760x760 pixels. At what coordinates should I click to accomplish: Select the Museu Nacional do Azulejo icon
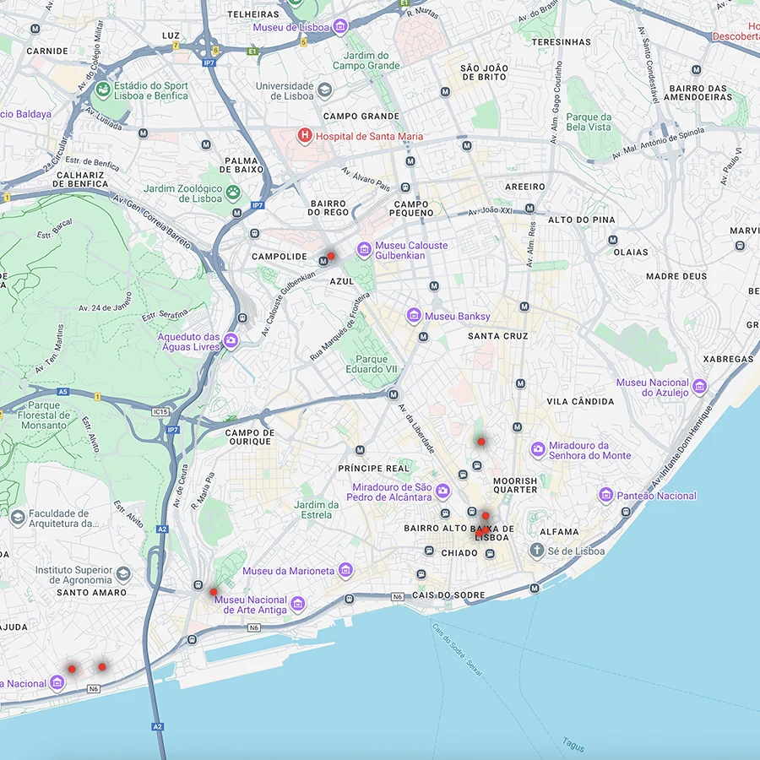699,388
